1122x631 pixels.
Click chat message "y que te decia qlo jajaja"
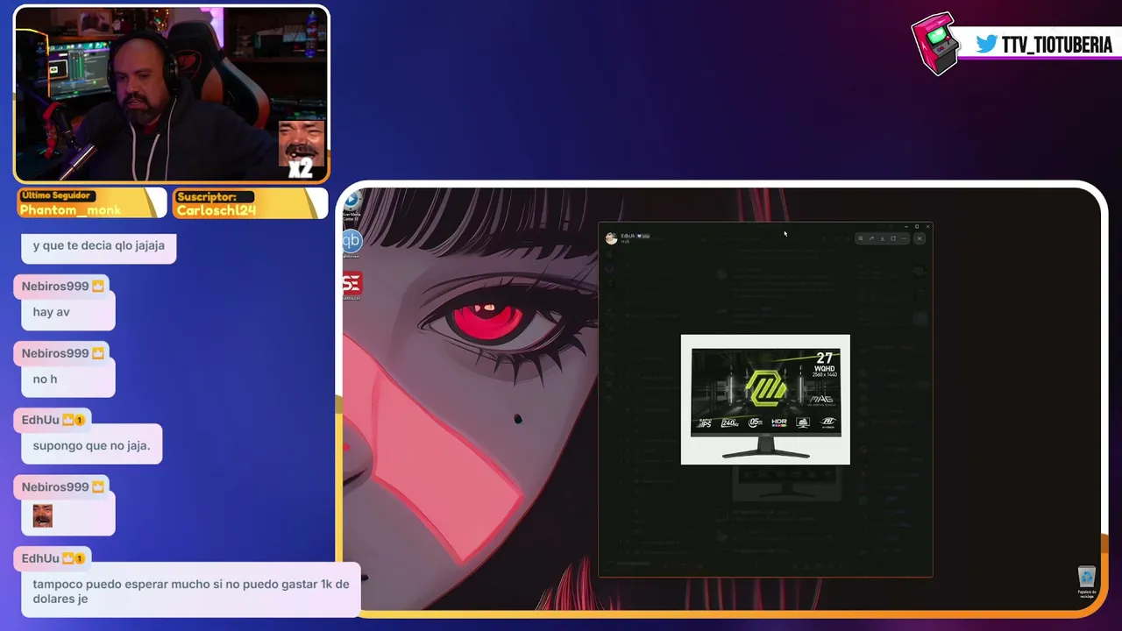(99, 246)
